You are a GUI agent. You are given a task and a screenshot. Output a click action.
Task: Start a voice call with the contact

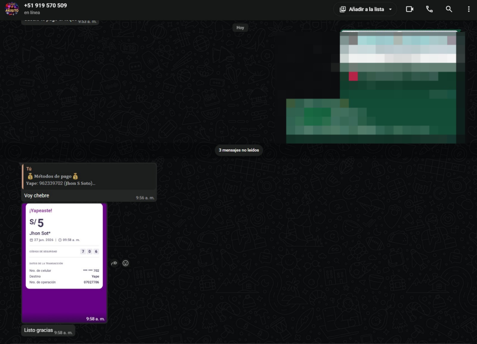429,9
